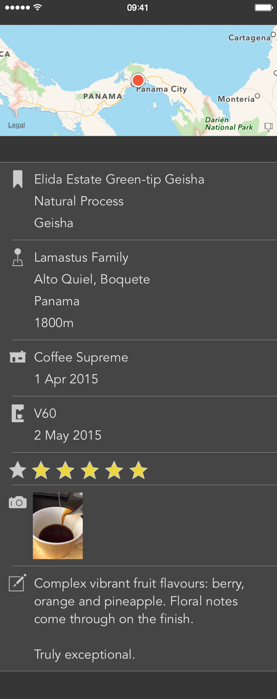This screenshot has height=699, width=277.
Task: Tap the camera icon next to the photo
Action: point(18,502)
